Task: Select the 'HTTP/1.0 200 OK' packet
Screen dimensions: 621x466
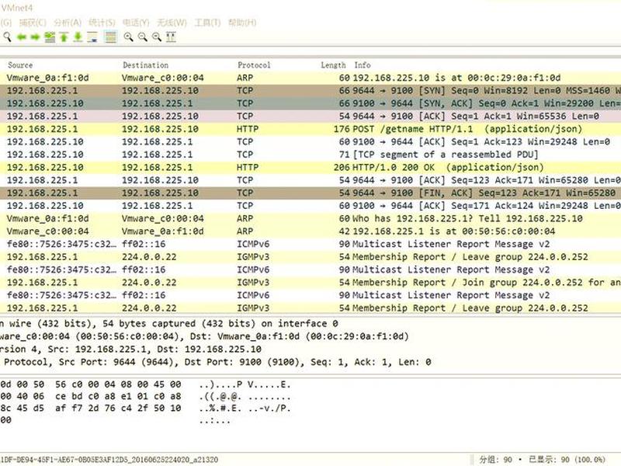Action: tap(310, 167)
